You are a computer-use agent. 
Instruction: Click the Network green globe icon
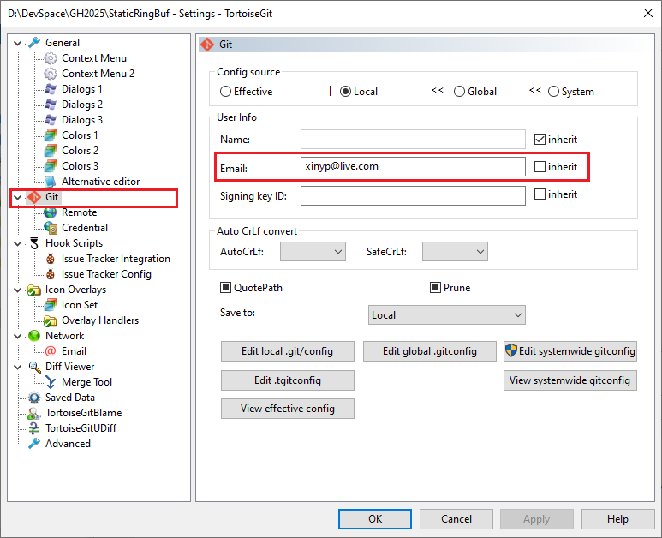[34, 336]
